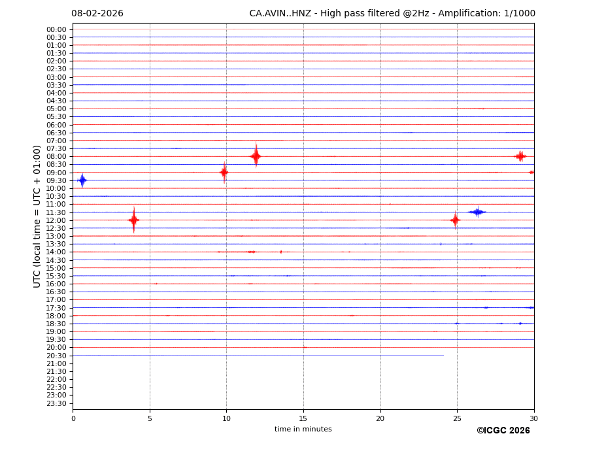
Task: Click the small red spike on the 14:00 trace
Action: (x=281, y=252)
